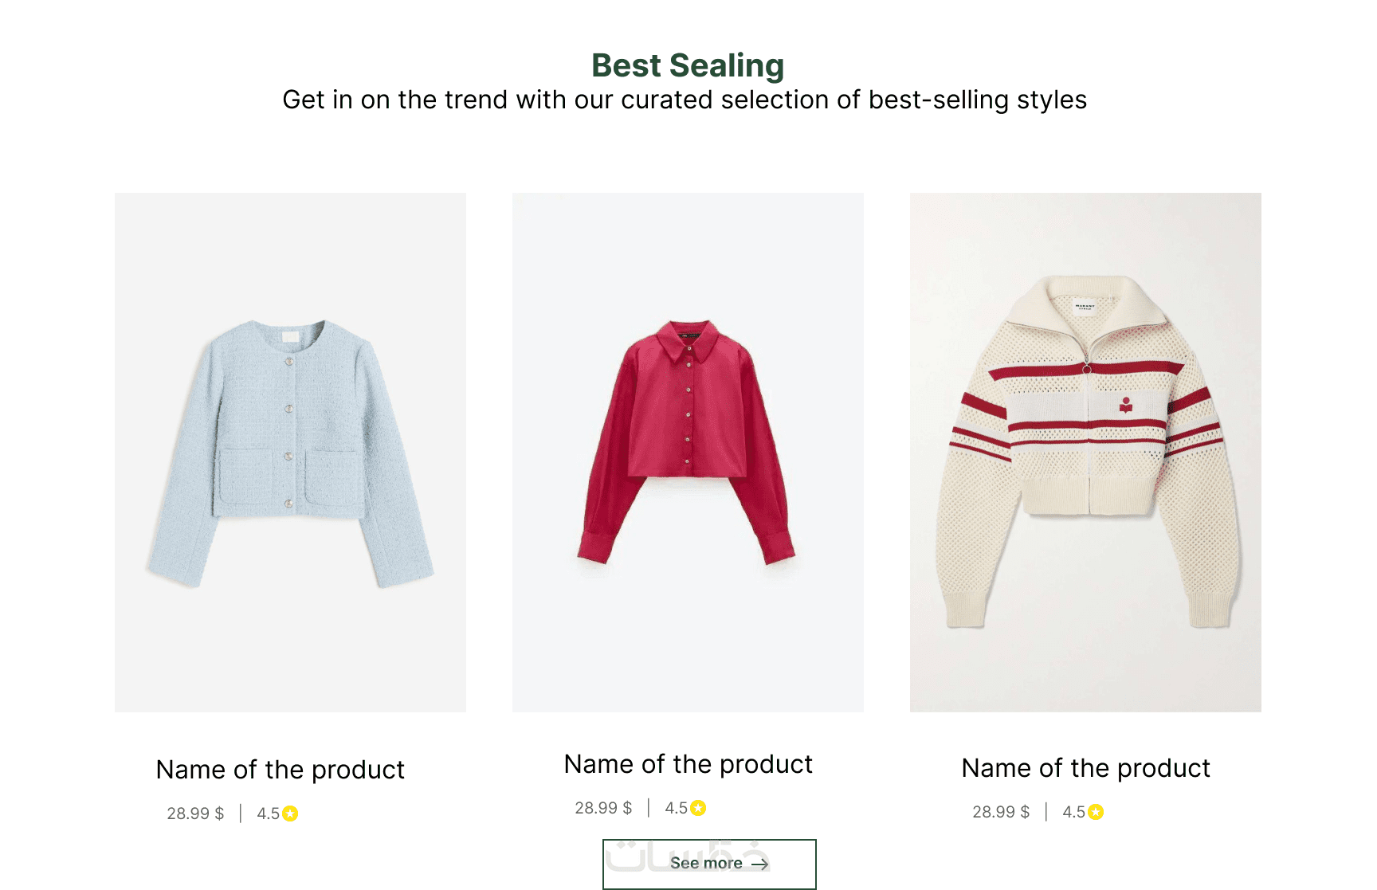
Task: Click the best-selling styles subtitle text
Action: click(685, 100)
